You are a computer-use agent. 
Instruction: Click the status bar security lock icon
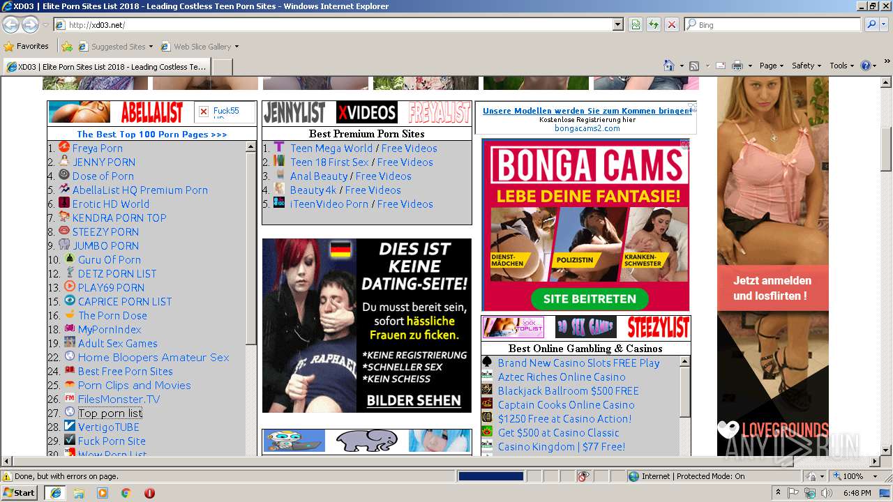[x=812, y=476]
